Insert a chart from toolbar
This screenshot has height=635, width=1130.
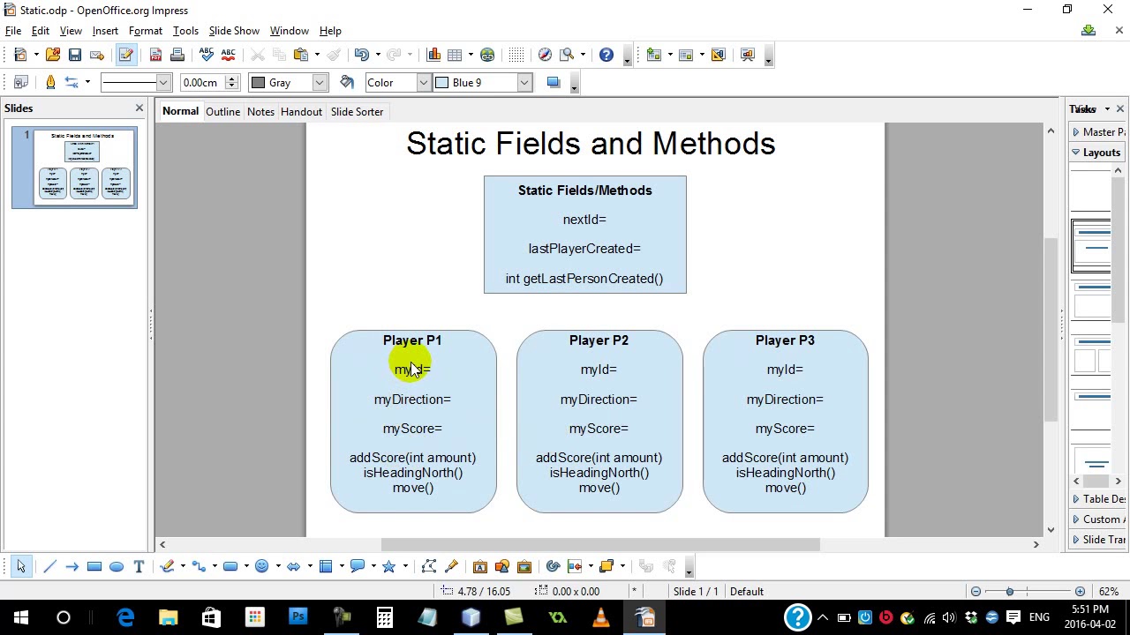(433, 55)
